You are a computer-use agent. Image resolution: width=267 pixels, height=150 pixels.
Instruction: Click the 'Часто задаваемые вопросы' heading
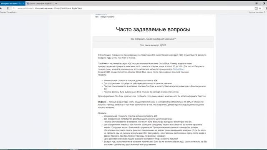click(x=153, y=29)
